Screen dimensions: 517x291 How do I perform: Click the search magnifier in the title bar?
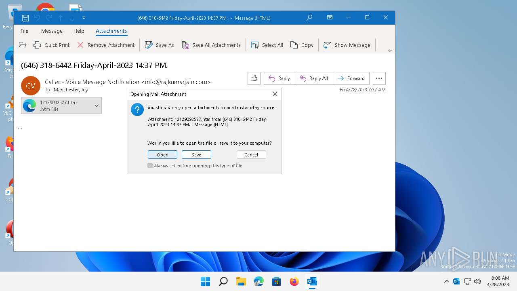click(309, 18)
